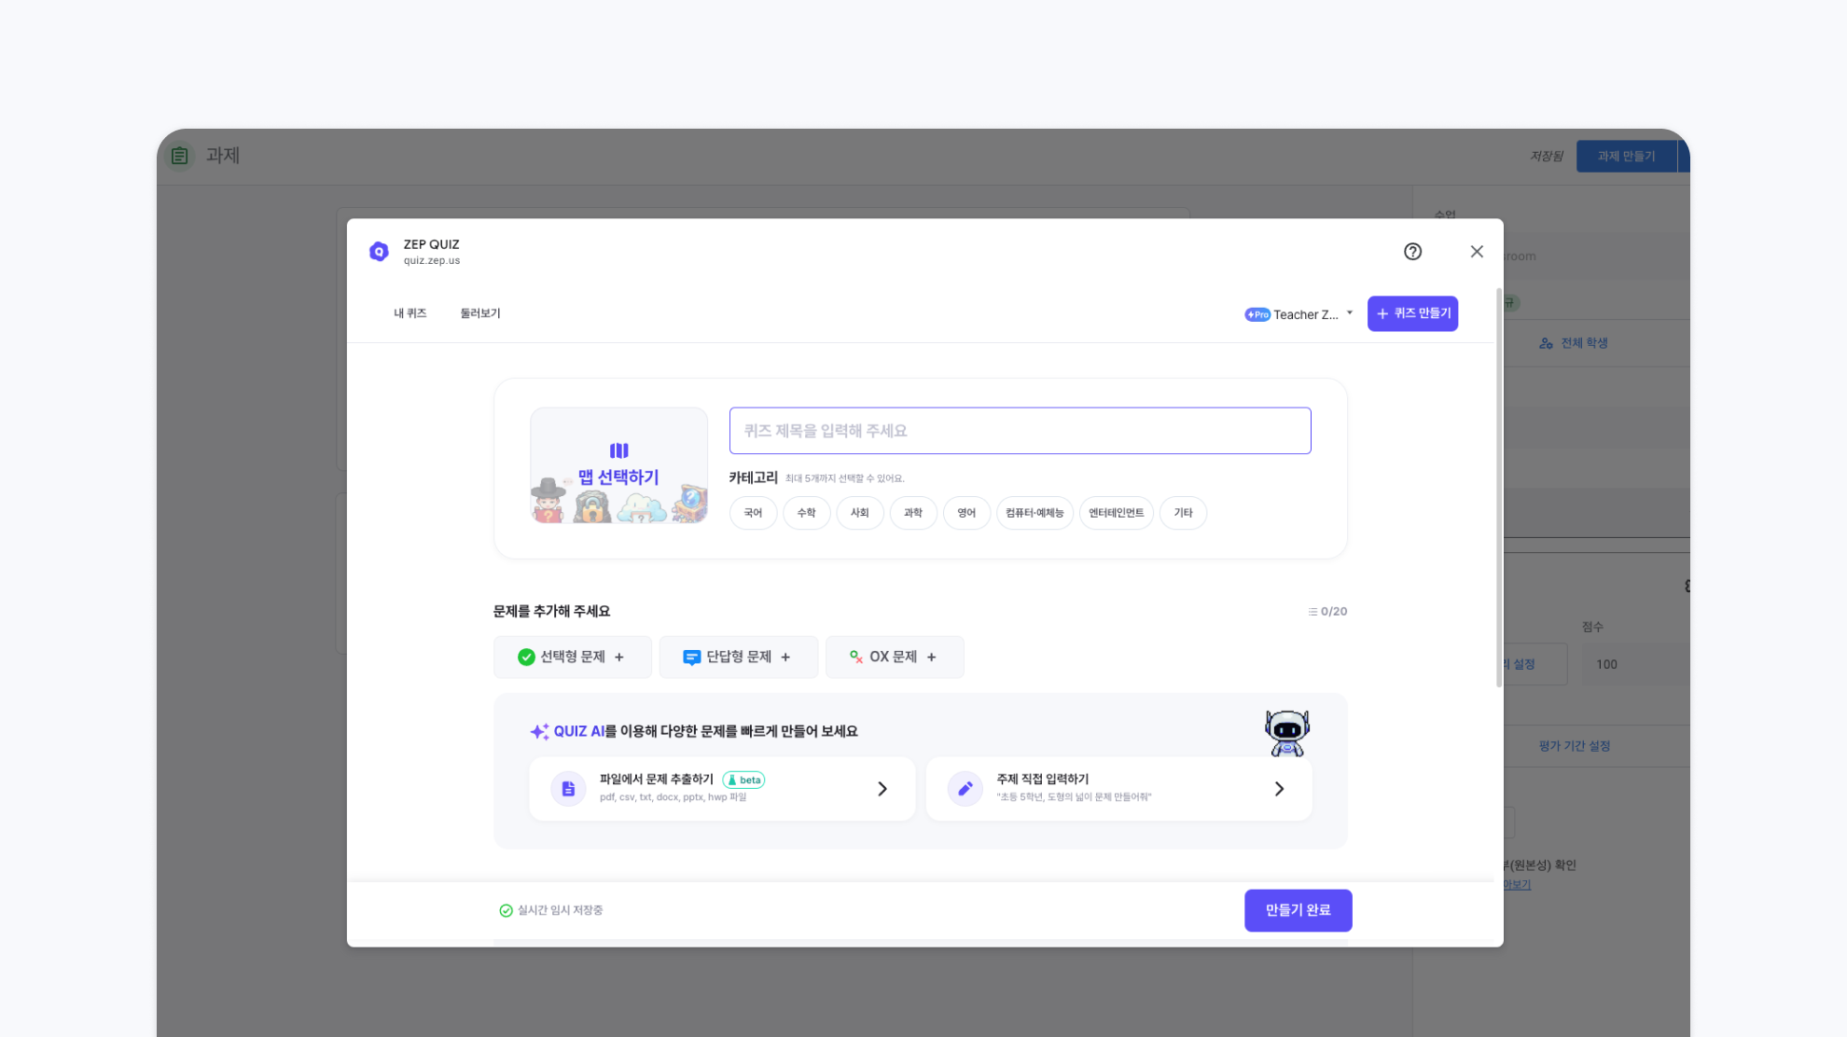Click the help question mark icon
This screenshot has height=1037, width=1847.
1412,252
